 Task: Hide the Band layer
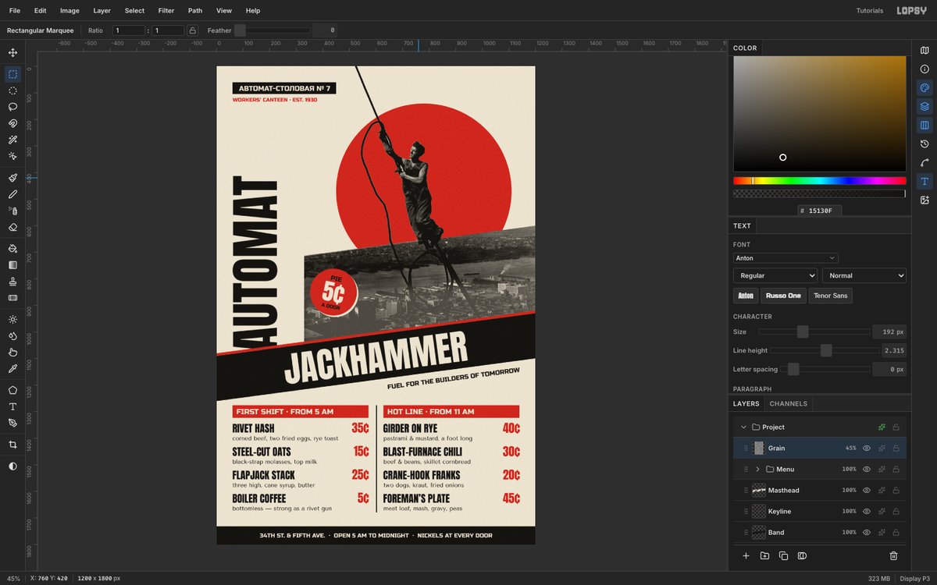pos(867,533)
